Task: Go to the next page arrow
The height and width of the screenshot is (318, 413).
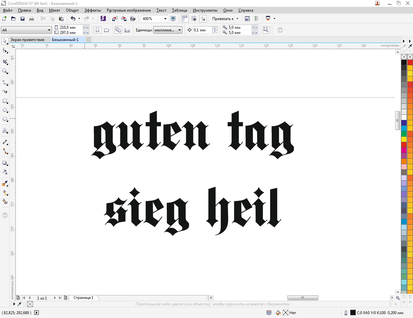Action: point(55,298)
